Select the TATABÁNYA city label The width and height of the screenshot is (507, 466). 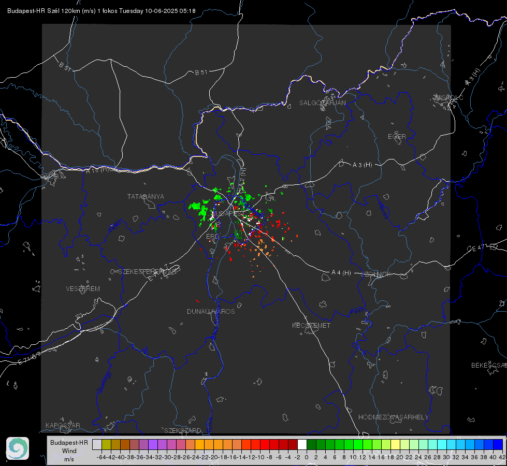point(146,196)
